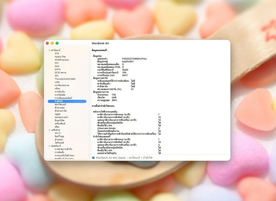Select SPI in the sidebar

pos(56,76)
